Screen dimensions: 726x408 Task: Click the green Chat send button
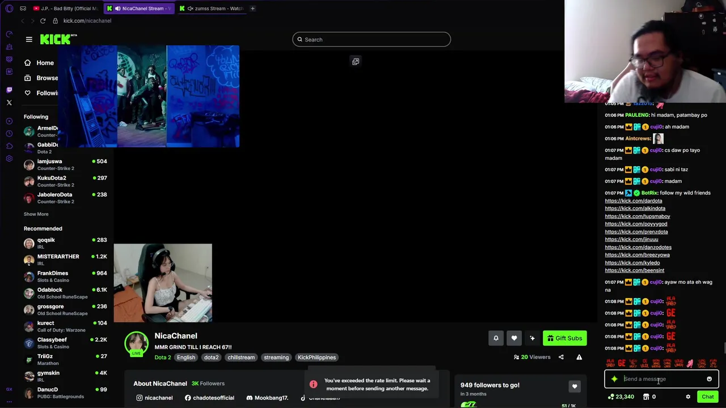click(x=707, y=397)
